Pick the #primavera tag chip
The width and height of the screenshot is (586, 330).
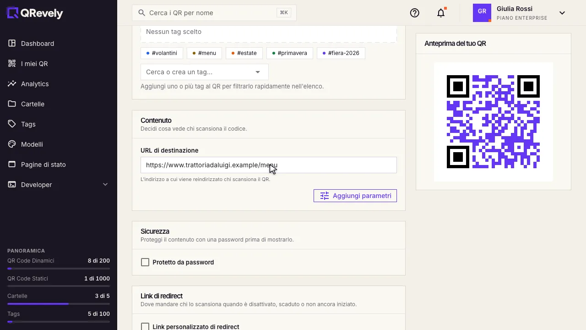290,53
